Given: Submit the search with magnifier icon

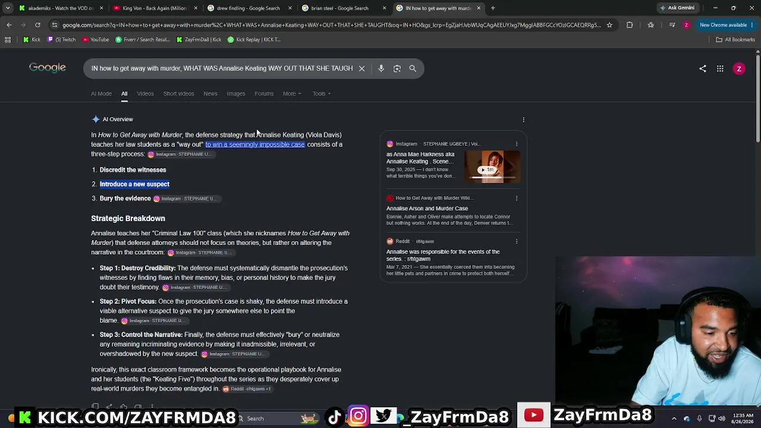Looking at the screenshot, I should pos(413,68).
